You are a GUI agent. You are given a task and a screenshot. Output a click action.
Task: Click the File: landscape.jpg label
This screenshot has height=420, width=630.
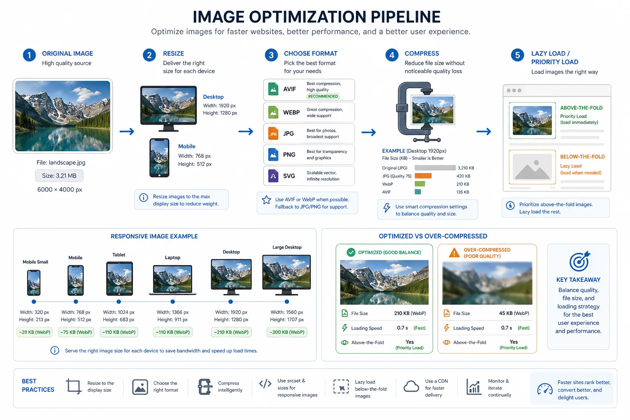[61, 162]
